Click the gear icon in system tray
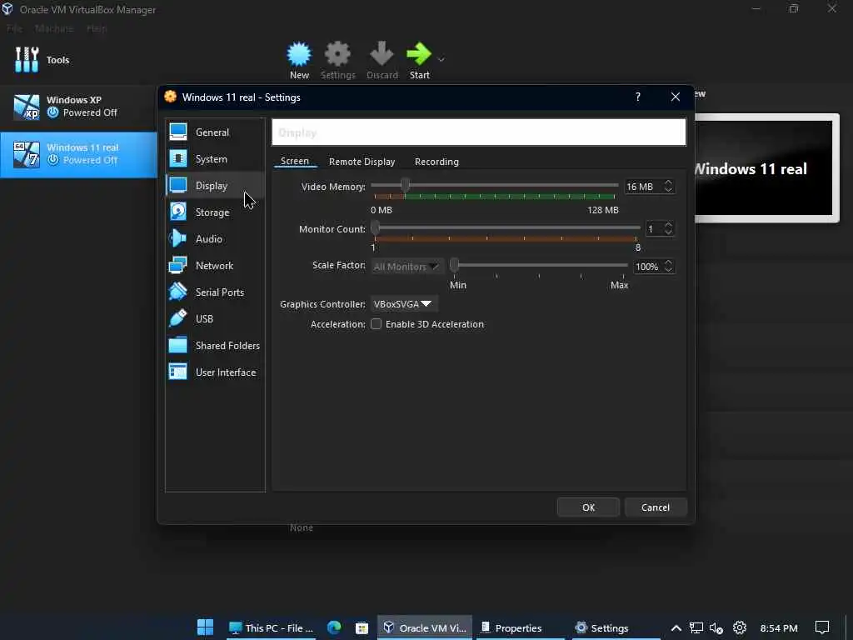The image size is (853, 640). pos(740,627)
